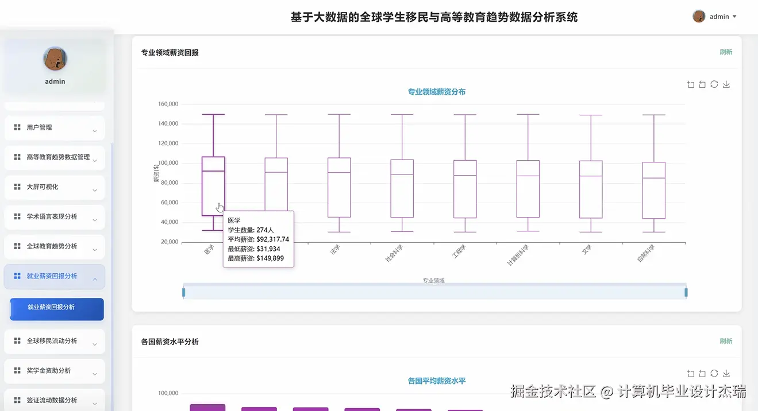Click the 社会科学 box in the boxplot
Viewport: 758px width, 411px height.
(x=402, y=188)
